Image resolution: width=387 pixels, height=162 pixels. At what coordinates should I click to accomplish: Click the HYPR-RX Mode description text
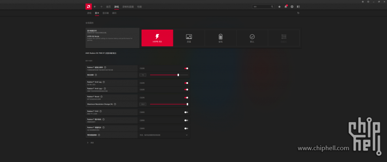pyautogui.click(x=110, y=39)
